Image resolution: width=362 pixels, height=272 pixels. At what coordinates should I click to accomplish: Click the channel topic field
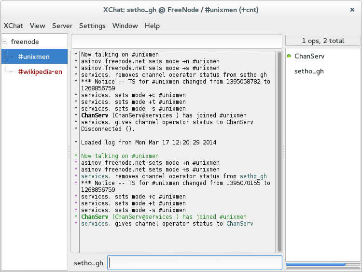pos(176,42)
